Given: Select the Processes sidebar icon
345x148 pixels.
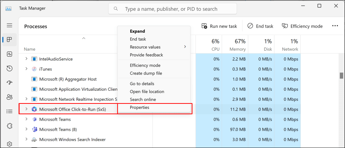Looking at the screenshot, I should (9, 40).
